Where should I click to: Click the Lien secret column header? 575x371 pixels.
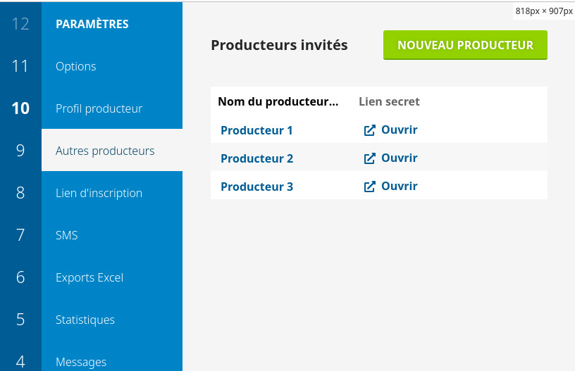point(389,101)
